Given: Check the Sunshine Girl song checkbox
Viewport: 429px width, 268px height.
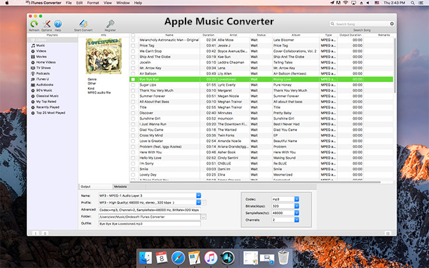Looking at the screenshot, I should point(133,119).
